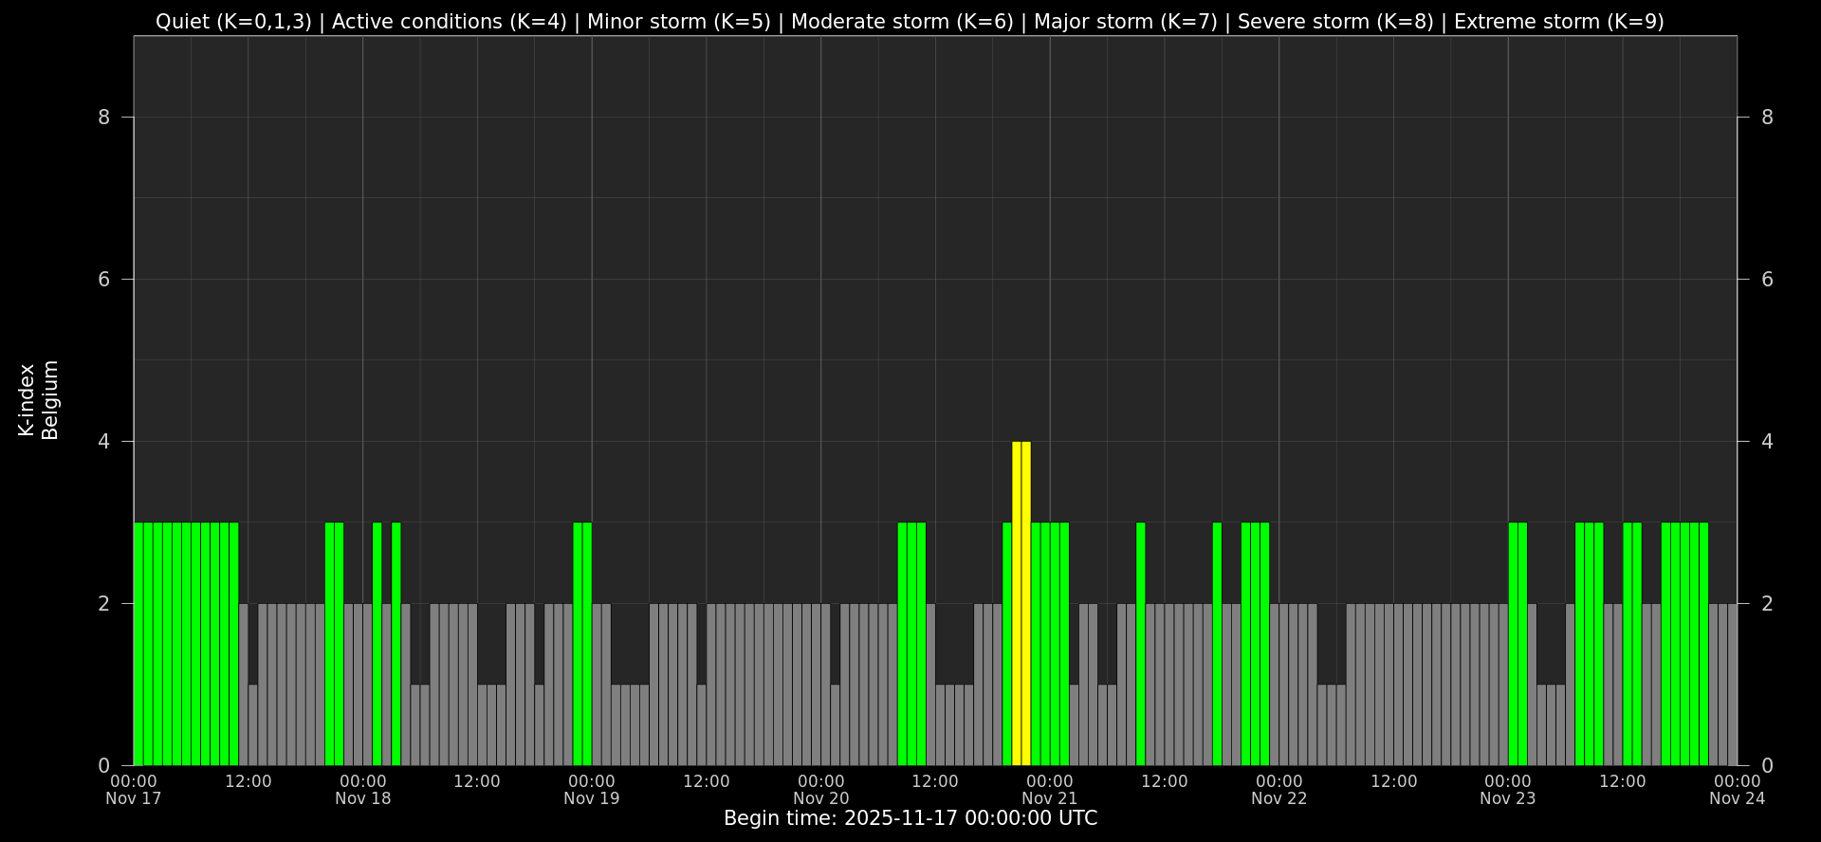Select the 'Severe storm (K=8)' legend text
Image resolution: width=1821 pixels, height=842 pixels.
[1335, 22]
